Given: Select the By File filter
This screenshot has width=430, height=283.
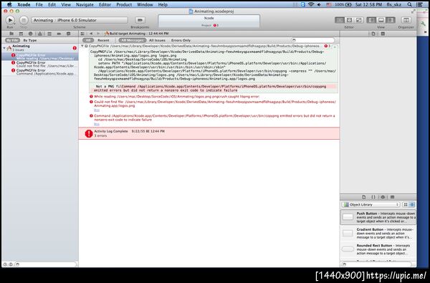Looking at the screenshot, I should 12,40.
